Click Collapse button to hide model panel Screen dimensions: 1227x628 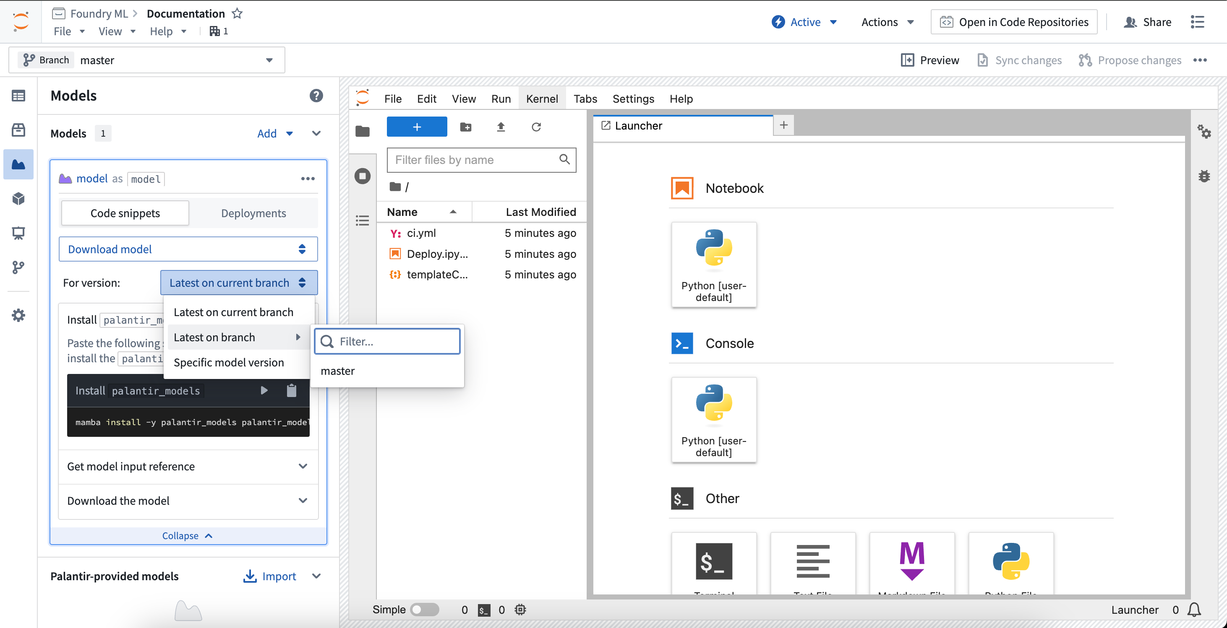click(188, 535)
